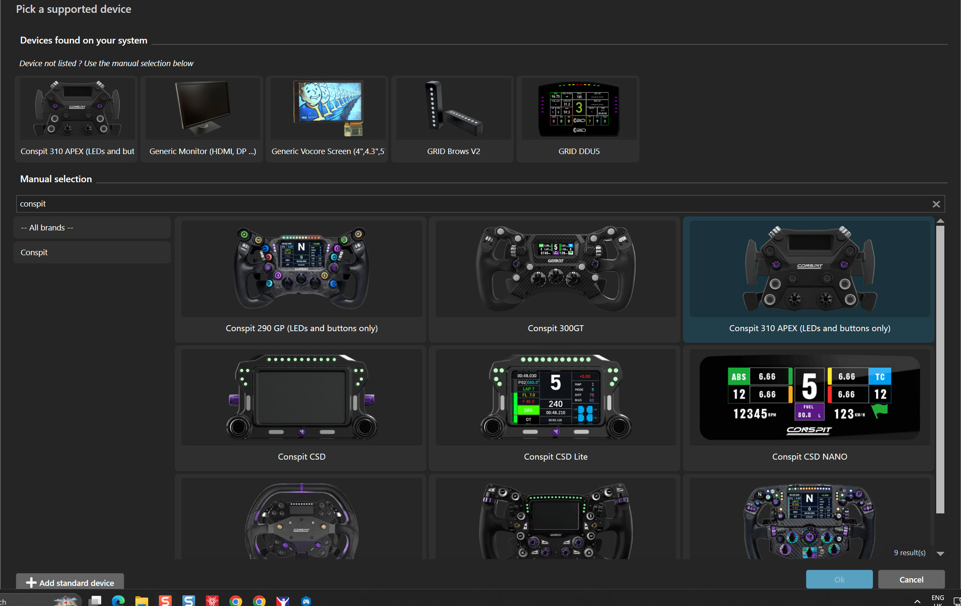Select the bottom-row colorful formula wheel card
Screen dimensions: 961x606
click(809, 517)
